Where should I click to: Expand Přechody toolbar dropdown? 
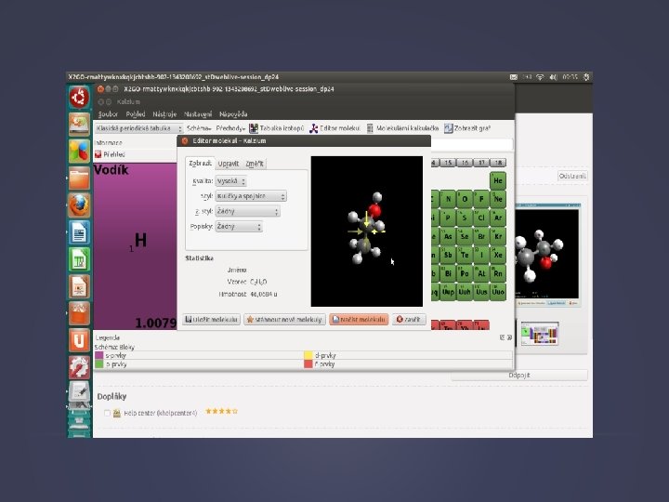point(230,128)
